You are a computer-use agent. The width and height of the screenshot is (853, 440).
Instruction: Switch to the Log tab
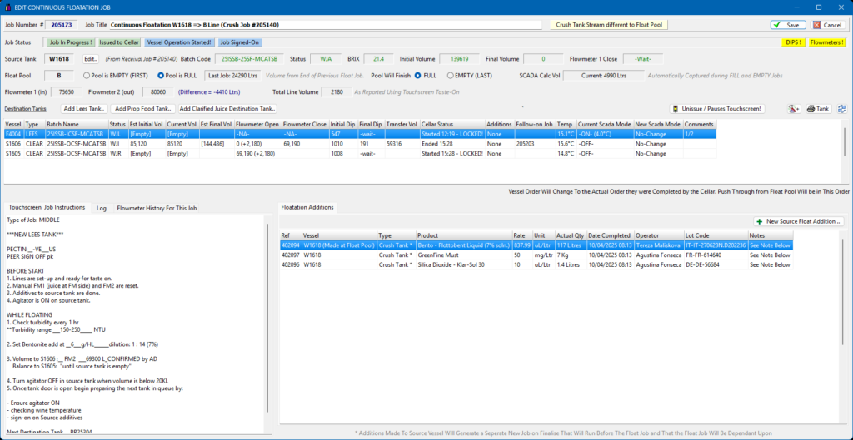click(x=101, y=208)
